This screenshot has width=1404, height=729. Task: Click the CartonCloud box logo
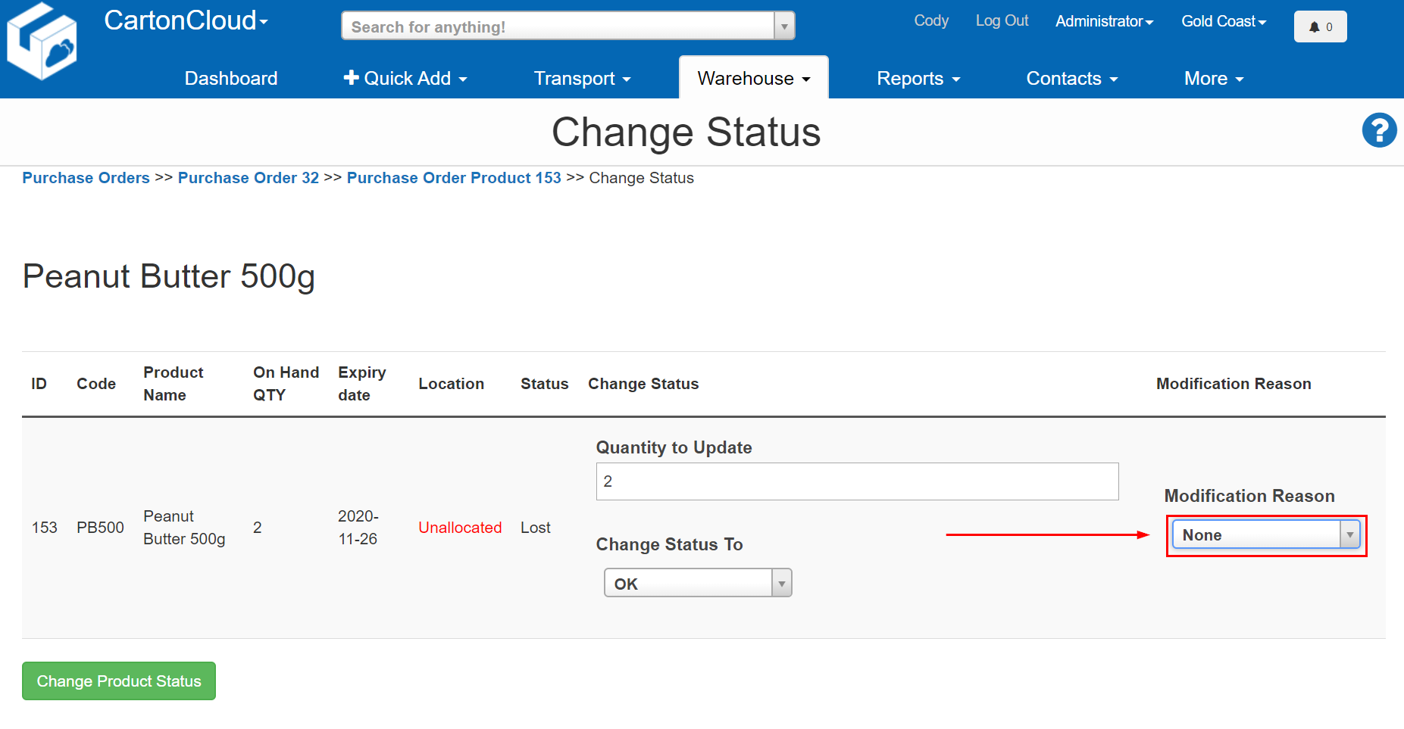(x=42, y=42)
